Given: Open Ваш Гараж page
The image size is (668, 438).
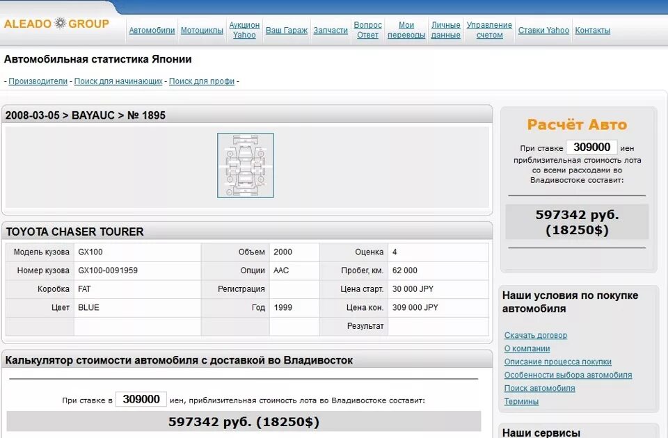Looking at the screenshot, I should tap(286, 30).
